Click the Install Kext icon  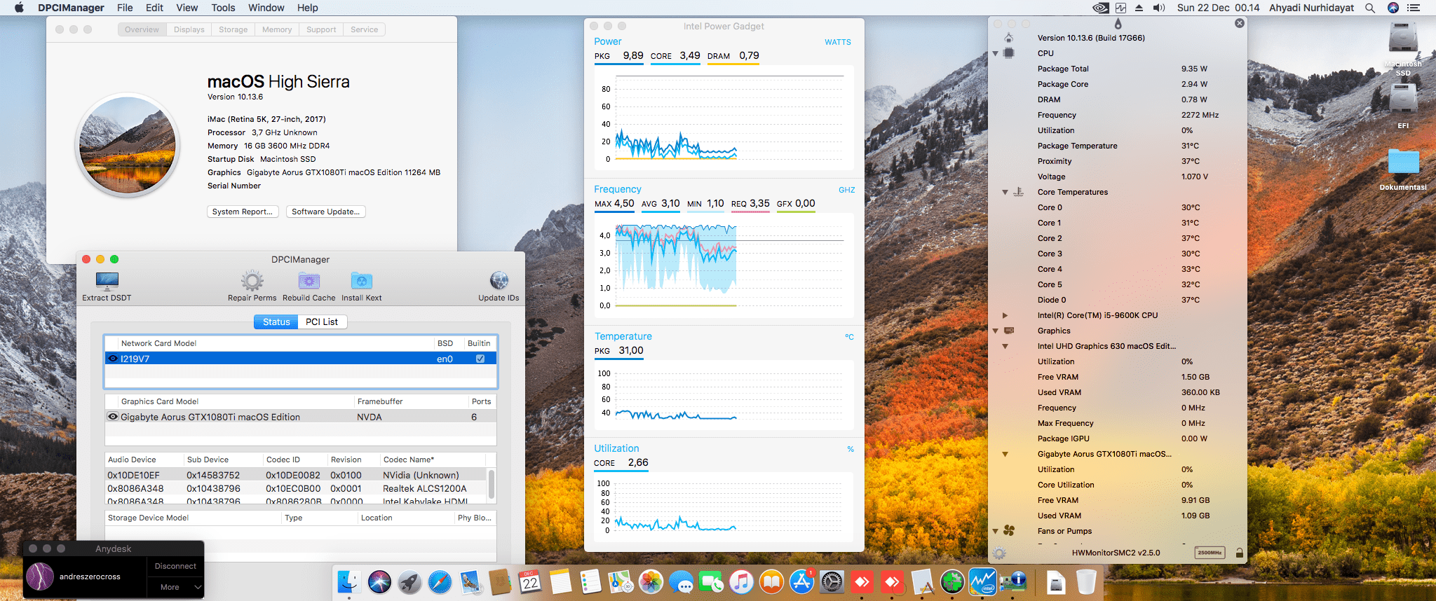coord(362,281)
